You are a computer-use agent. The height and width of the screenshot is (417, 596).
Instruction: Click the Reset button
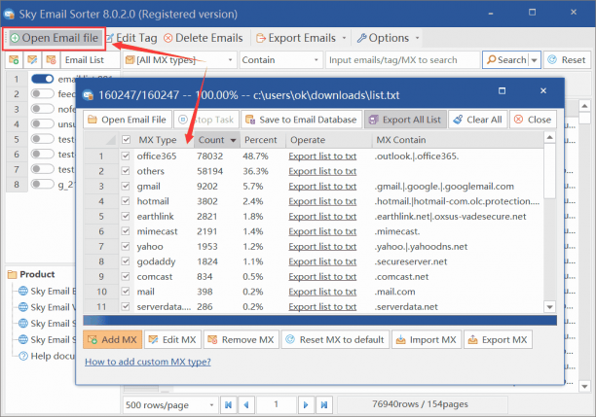coord(567,60)
